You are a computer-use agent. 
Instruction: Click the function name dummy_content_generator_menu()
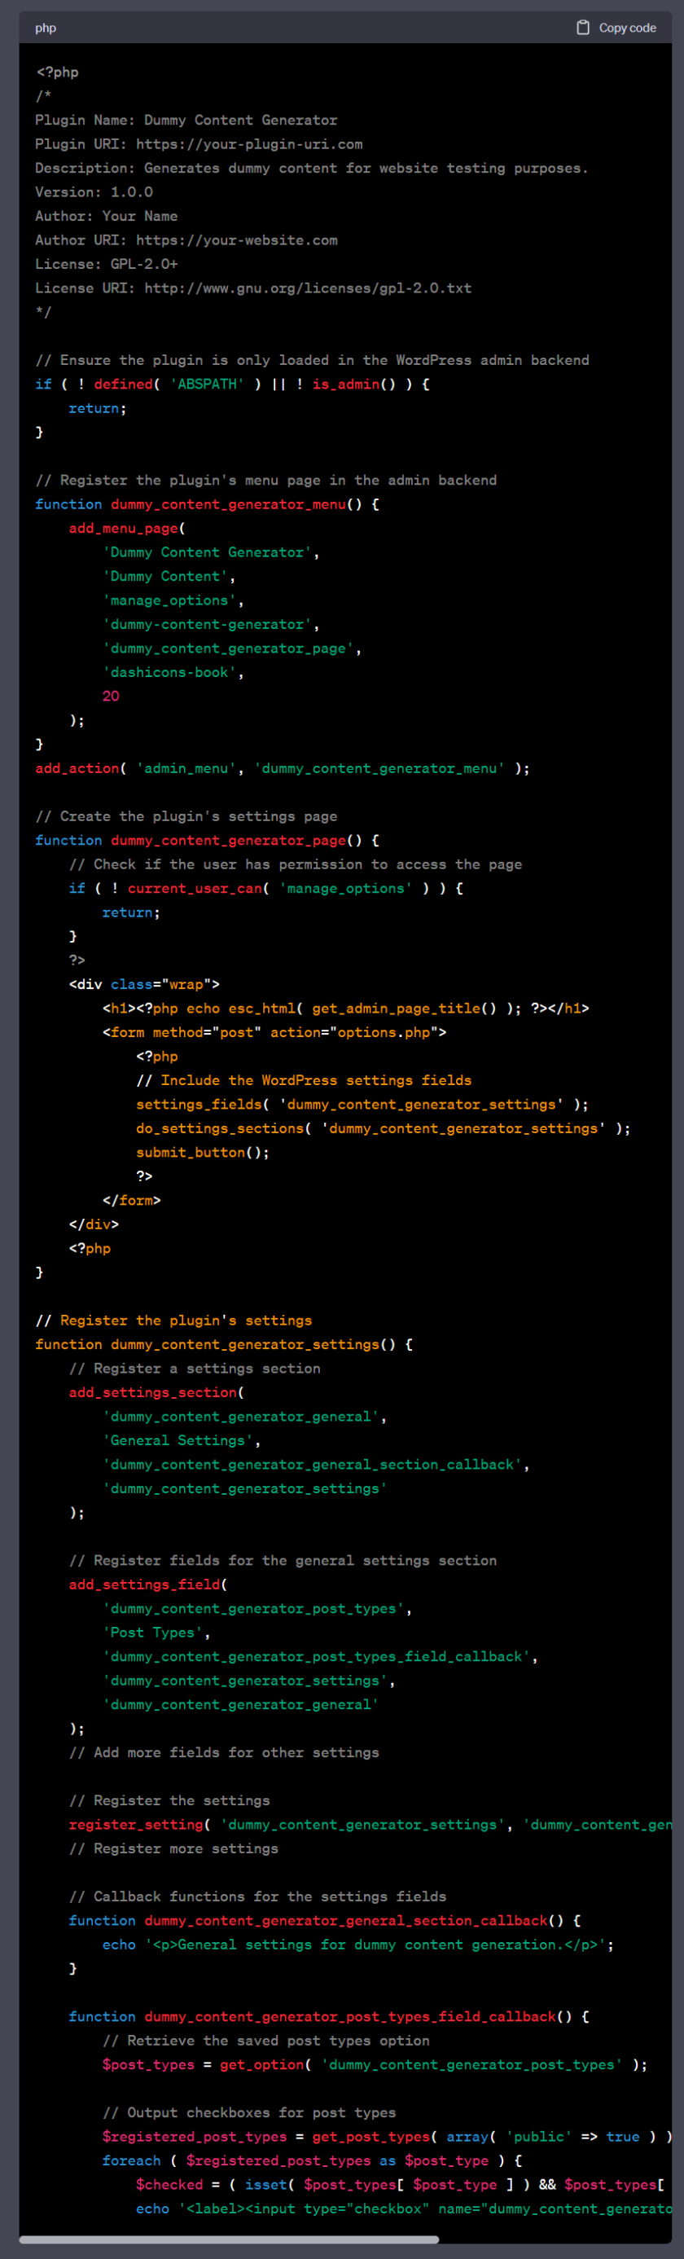(236, 504)
